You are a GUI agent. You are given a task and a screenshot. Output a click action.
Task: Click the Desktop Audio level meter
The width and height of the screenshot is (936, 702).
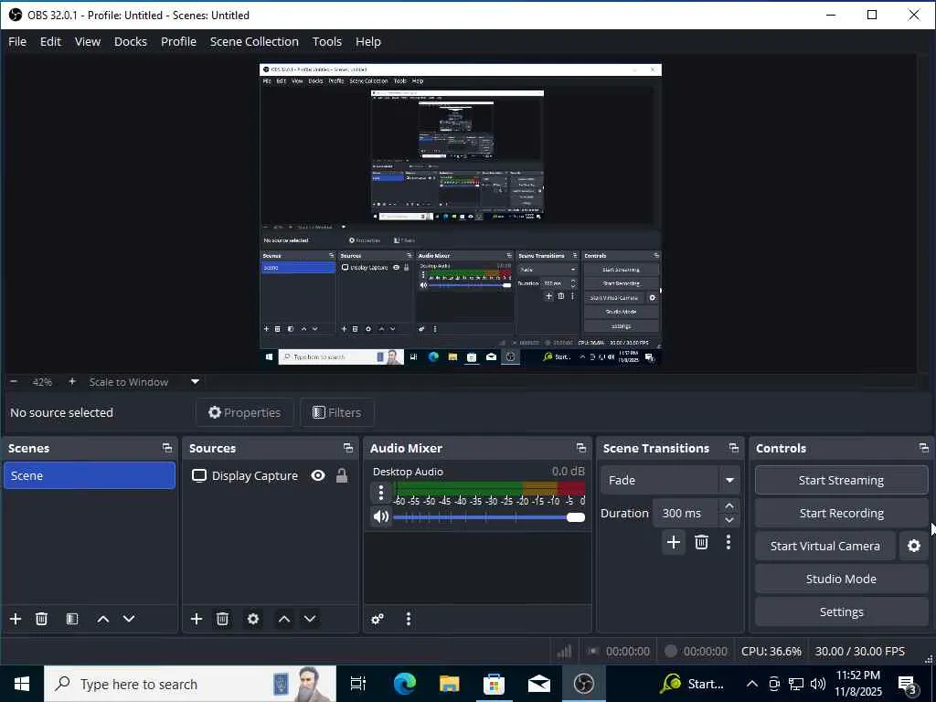pyautogui.click(x=489, y=488)
